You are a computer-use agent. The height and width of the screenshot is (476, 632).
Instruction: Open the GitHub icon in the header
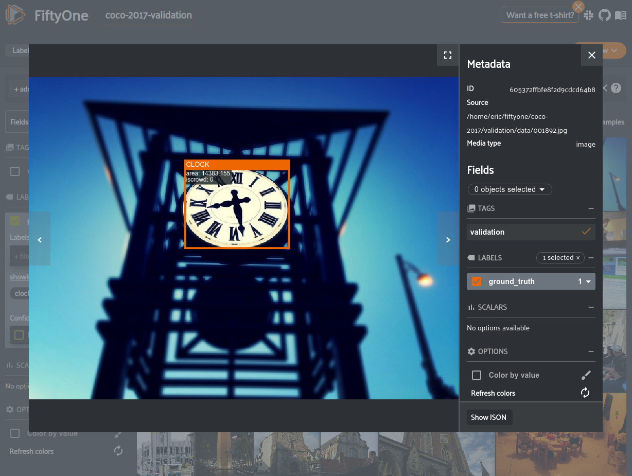pos(604,15)
